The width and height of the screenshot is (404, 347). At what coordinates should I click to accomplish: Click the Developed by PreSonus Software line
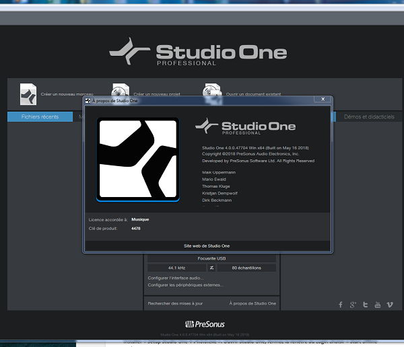point(258,161)
